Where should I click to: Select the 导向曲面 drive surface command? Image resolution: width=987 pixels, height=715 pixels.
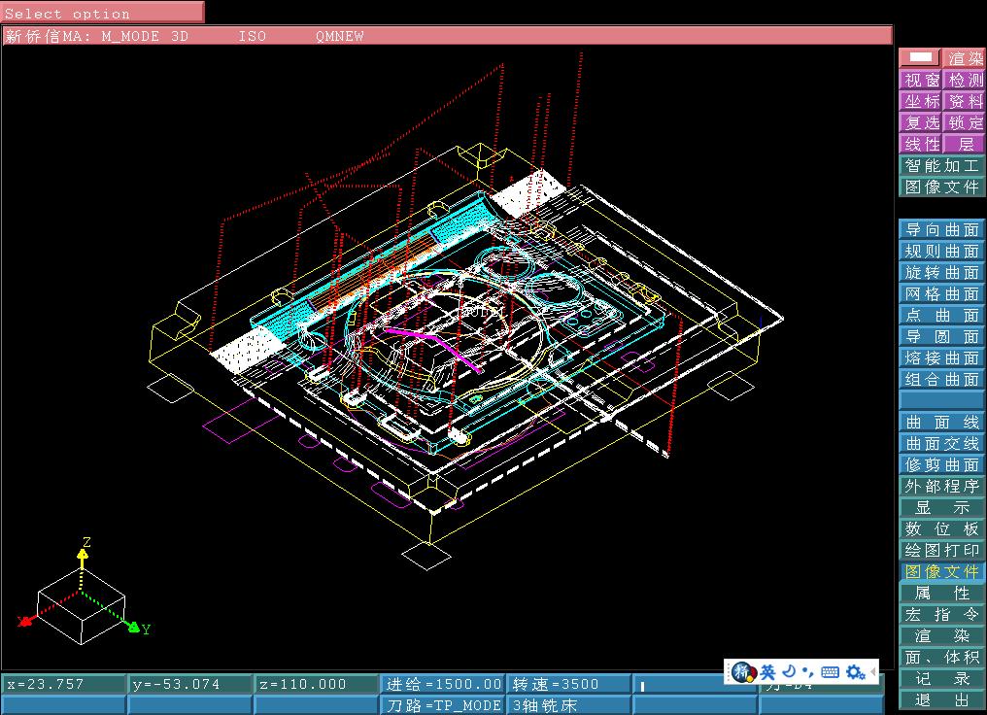pos(941,229)
